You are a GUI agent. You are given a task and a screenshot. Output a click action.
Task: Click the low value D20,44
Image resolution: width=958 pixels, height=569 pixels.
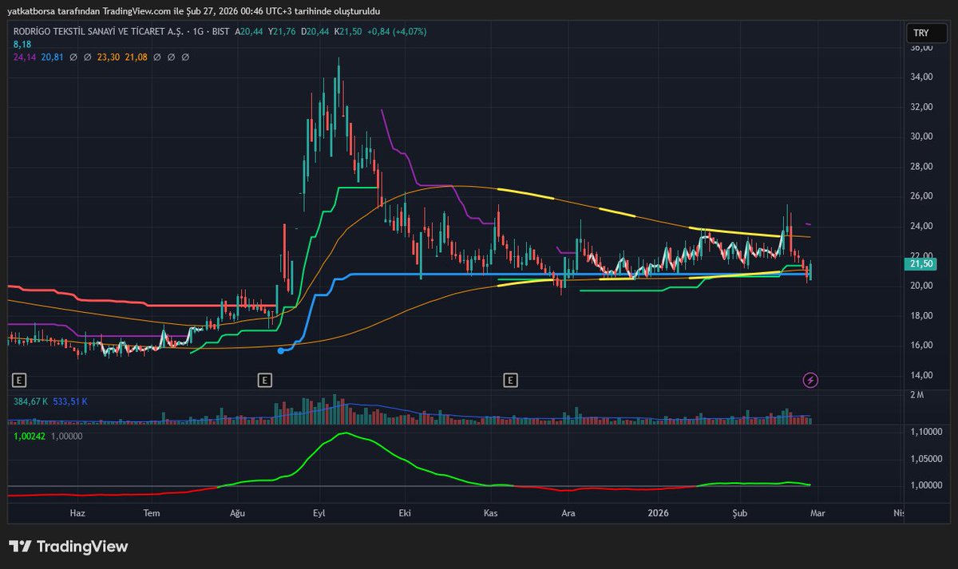315,32
